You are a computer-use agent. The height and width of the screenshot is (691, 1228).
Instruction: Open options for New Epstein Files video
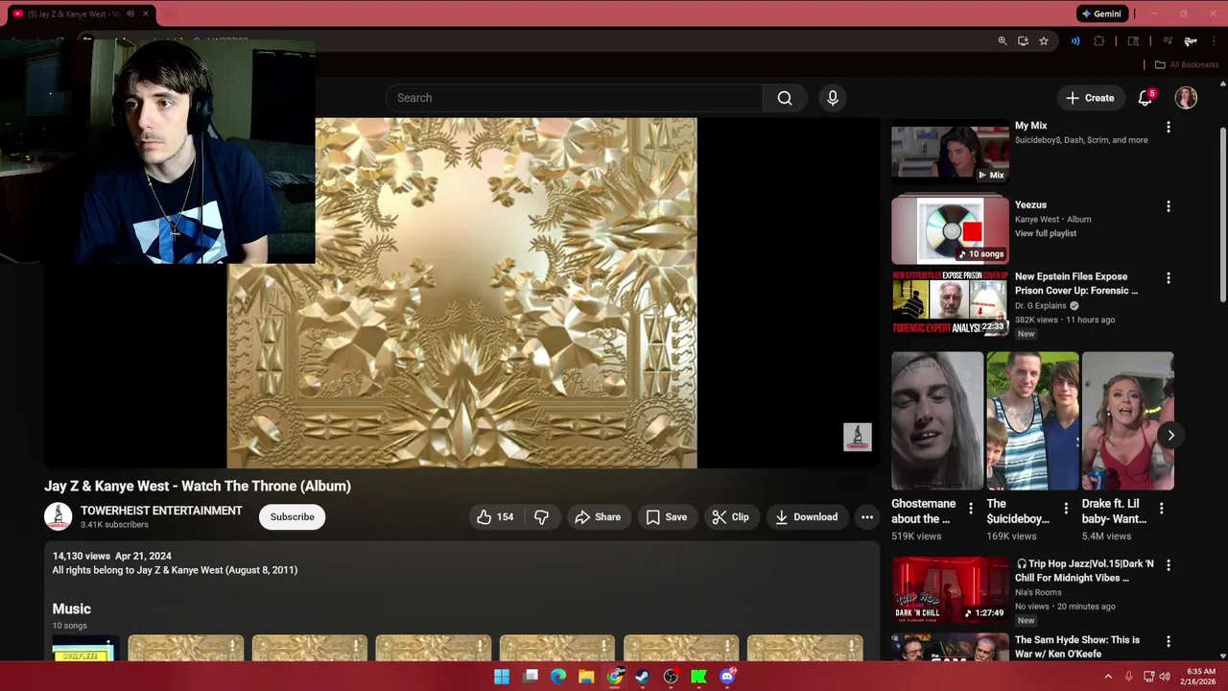pyautogui.click(x=1168, y=278)
